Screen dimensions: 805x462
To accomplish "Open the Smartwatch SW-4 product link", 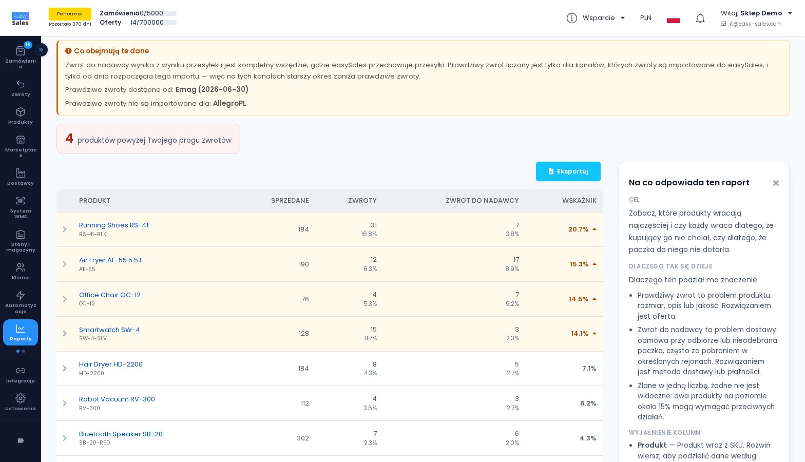I will coord(109,330).
